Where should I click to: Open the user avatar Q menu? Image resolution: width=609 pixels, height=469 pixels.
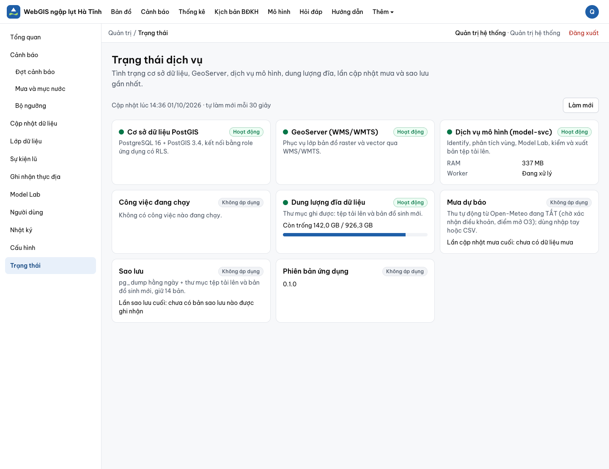click(592, 12)
